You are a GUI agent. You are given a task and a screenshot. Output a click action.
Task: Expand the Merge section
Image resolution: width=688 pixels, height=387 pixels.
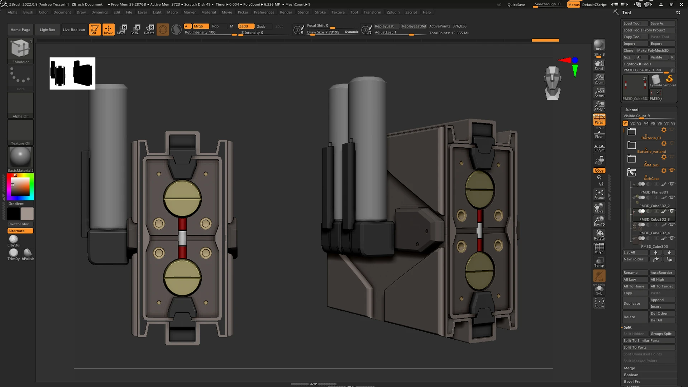tap(629, 368)
